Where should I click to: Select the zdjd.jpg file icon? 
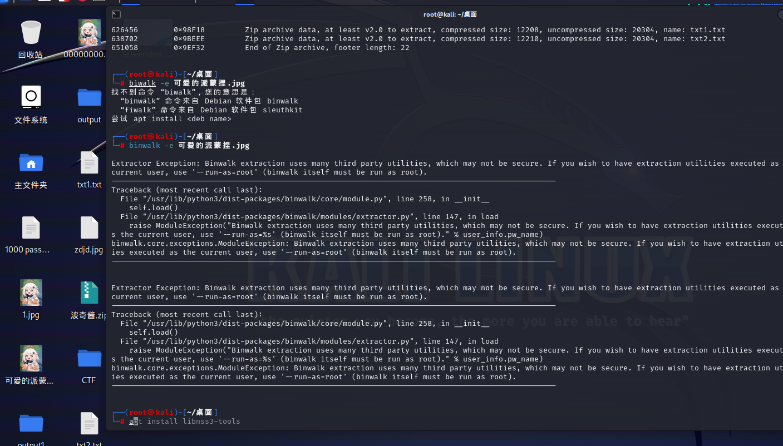pos(89,227)
